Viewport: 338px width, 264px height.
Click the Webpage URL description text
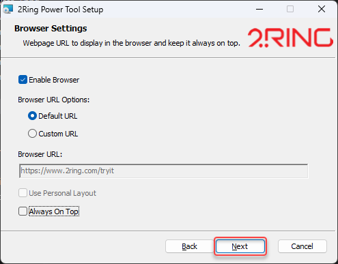click(x=132, y=43)
